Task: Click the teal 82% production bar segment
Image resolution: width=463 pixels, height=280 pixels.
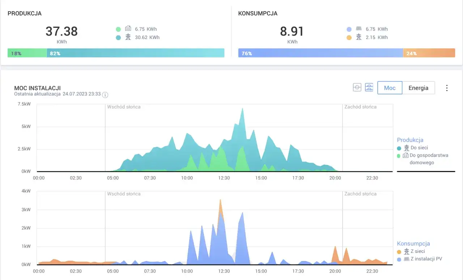Action: (x=136, y=53)
